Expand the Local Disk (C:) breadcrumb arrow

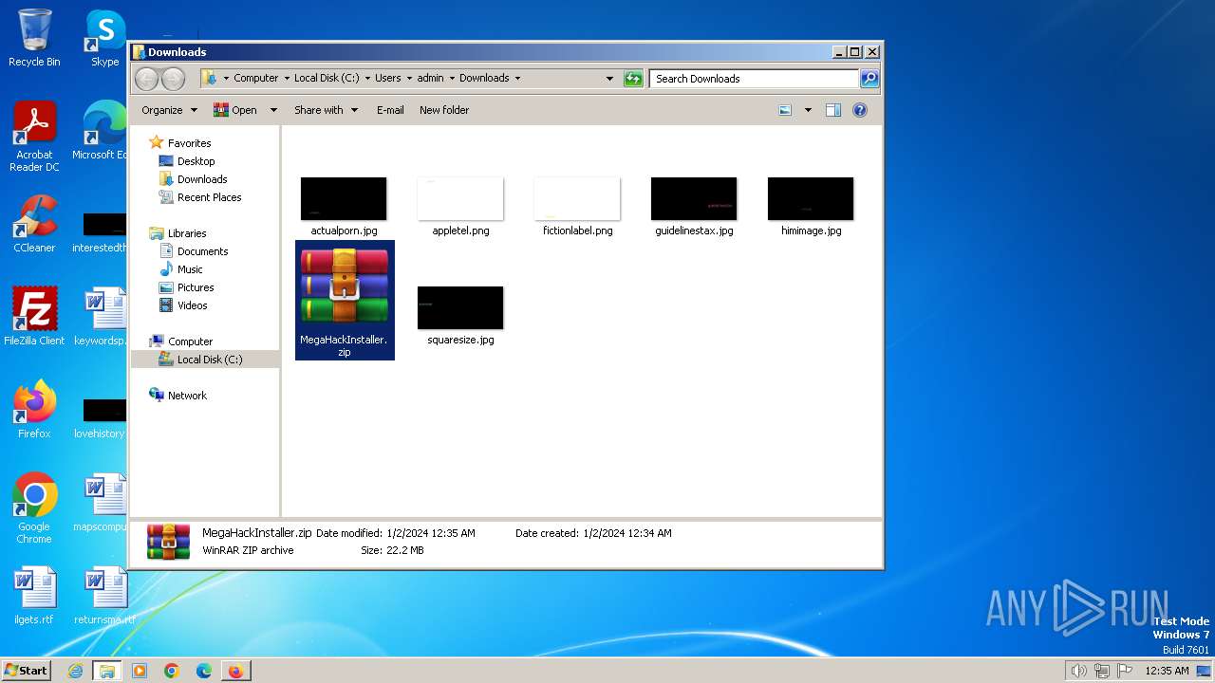pyautogui.click(x=367, y=79)
